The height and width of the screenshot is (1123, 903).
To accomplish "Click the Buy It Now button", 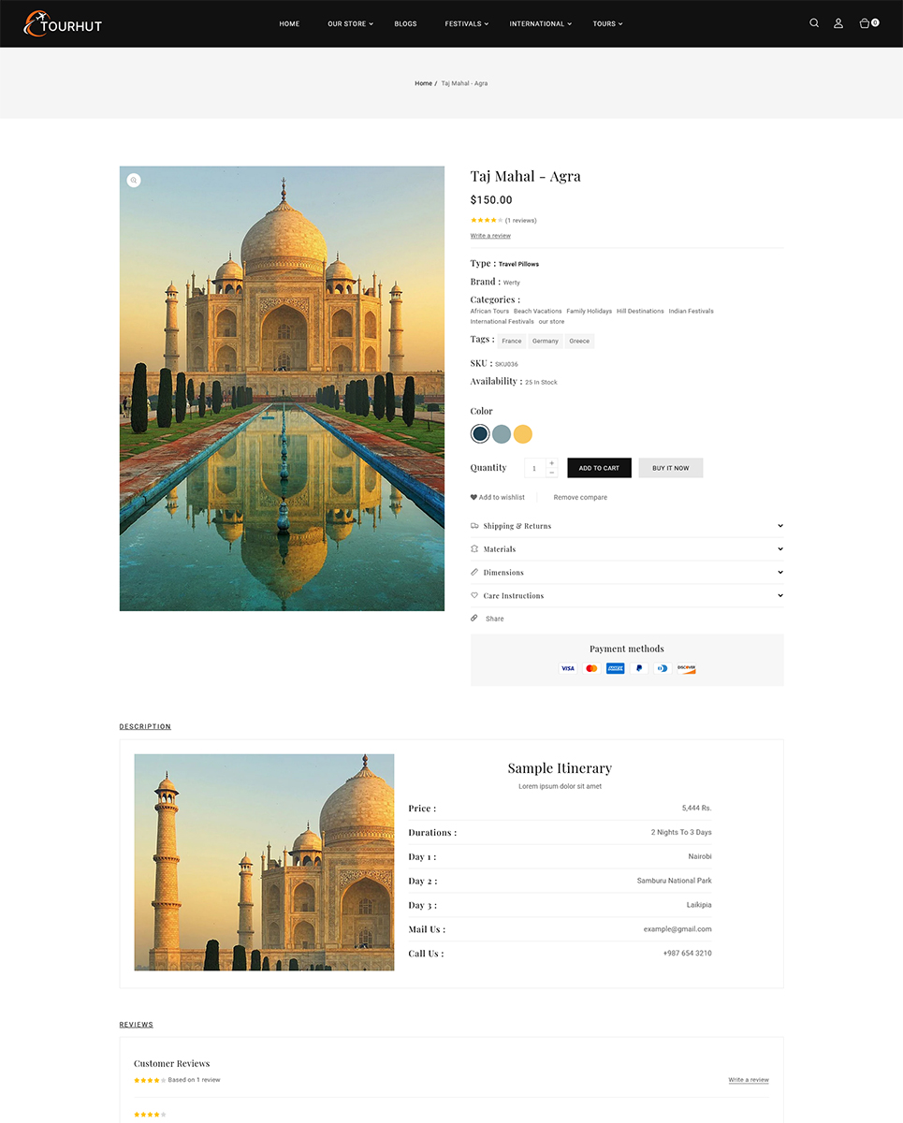I will pyautogui.click(x=671, y=468).
